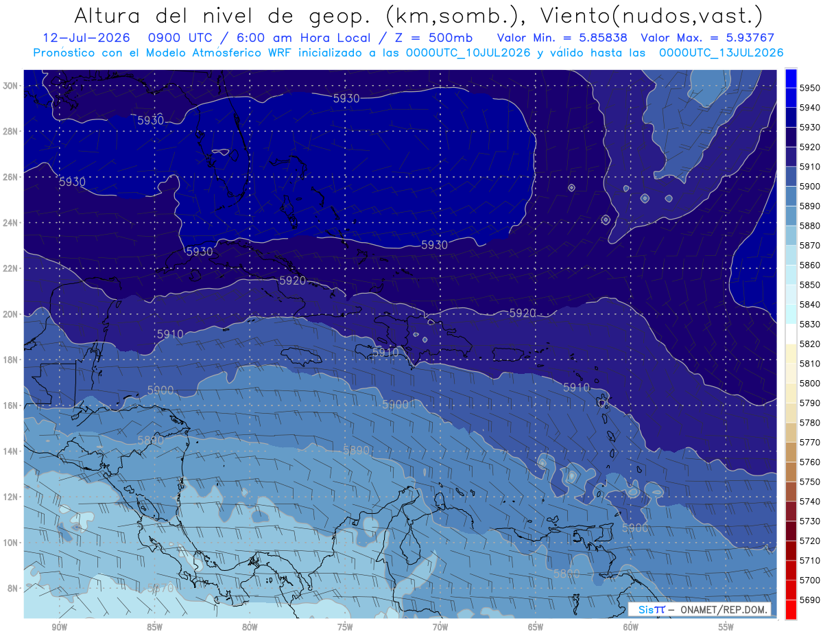Click the '5790' color scale label
This screenshot has width=823, height=636.
point(809,403)
